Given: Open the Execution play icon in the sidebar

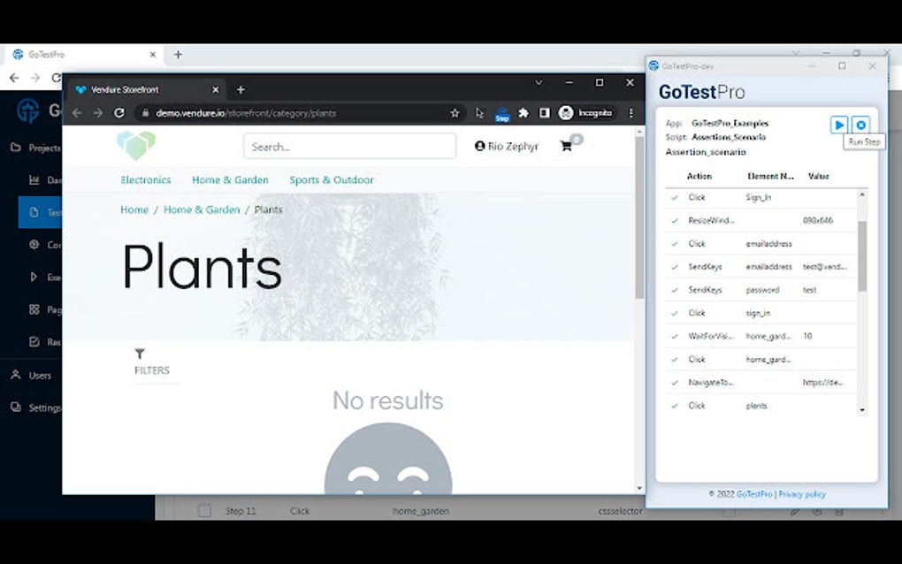Looking at the screenshot, I should [x=34, y=277].
